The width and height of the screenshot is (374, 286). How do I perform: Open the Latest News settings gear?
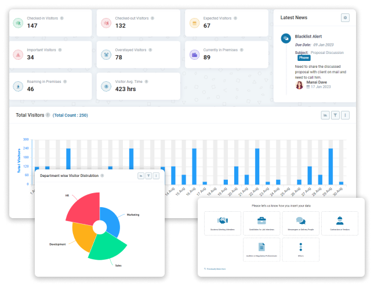pyautogui.click(x=346, y=18)
